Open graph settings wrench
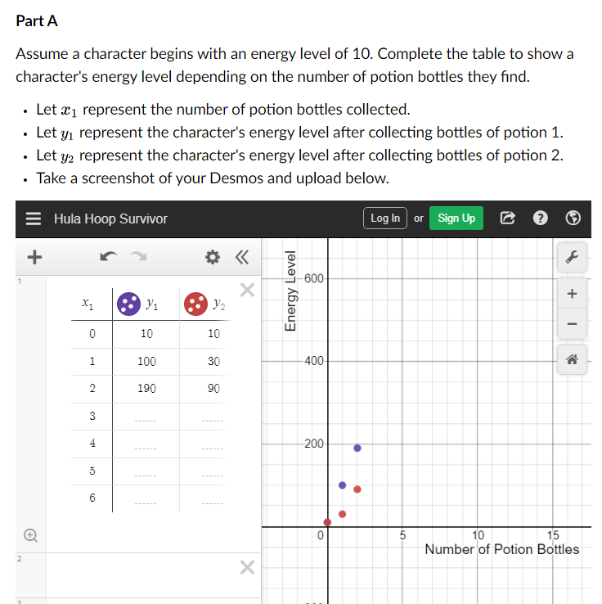Image resolution: width=602 pixels, height=604 pixels. coord(573,256)
